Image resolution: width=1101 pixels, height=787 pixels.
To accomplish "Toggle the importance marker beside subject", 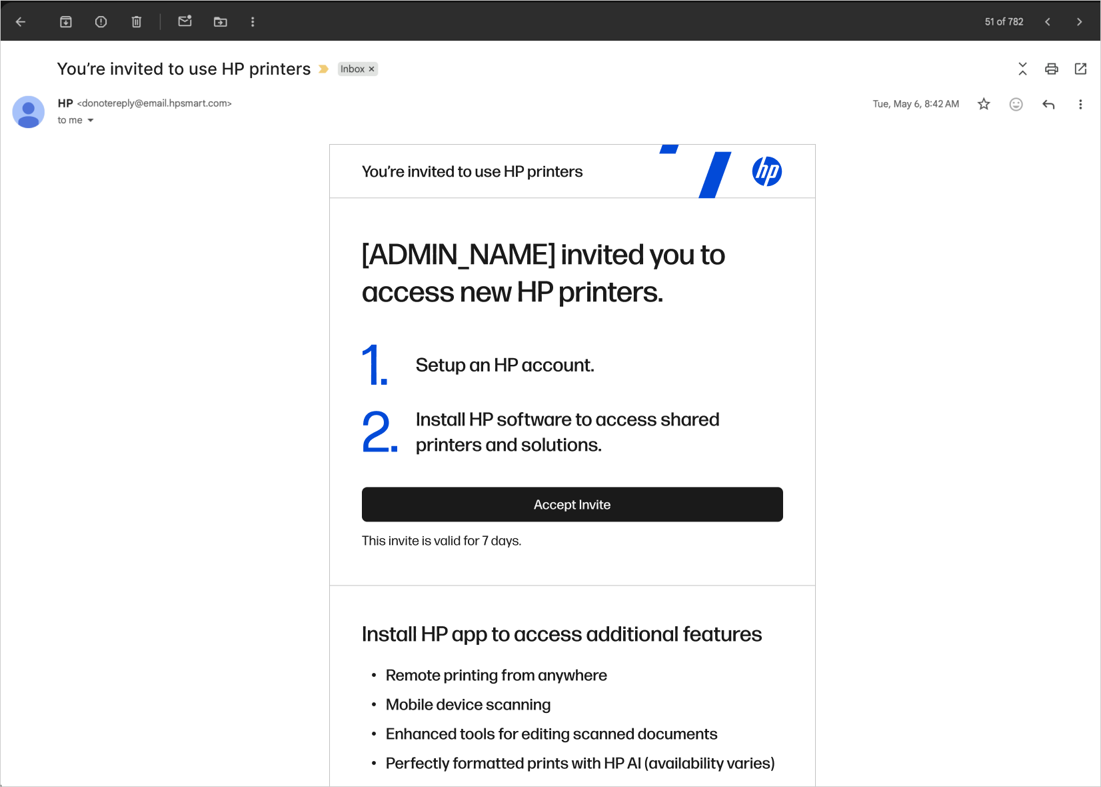I will [324, 69].
